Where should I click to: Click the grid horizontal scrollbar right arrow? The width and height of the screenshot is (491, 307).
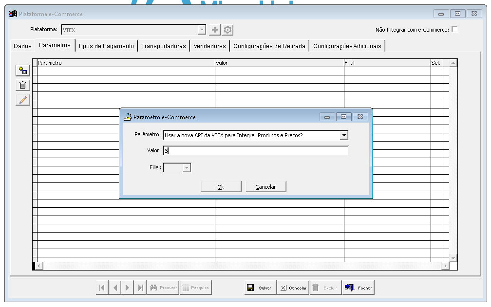pyautogui.click(x=445, y=266)
